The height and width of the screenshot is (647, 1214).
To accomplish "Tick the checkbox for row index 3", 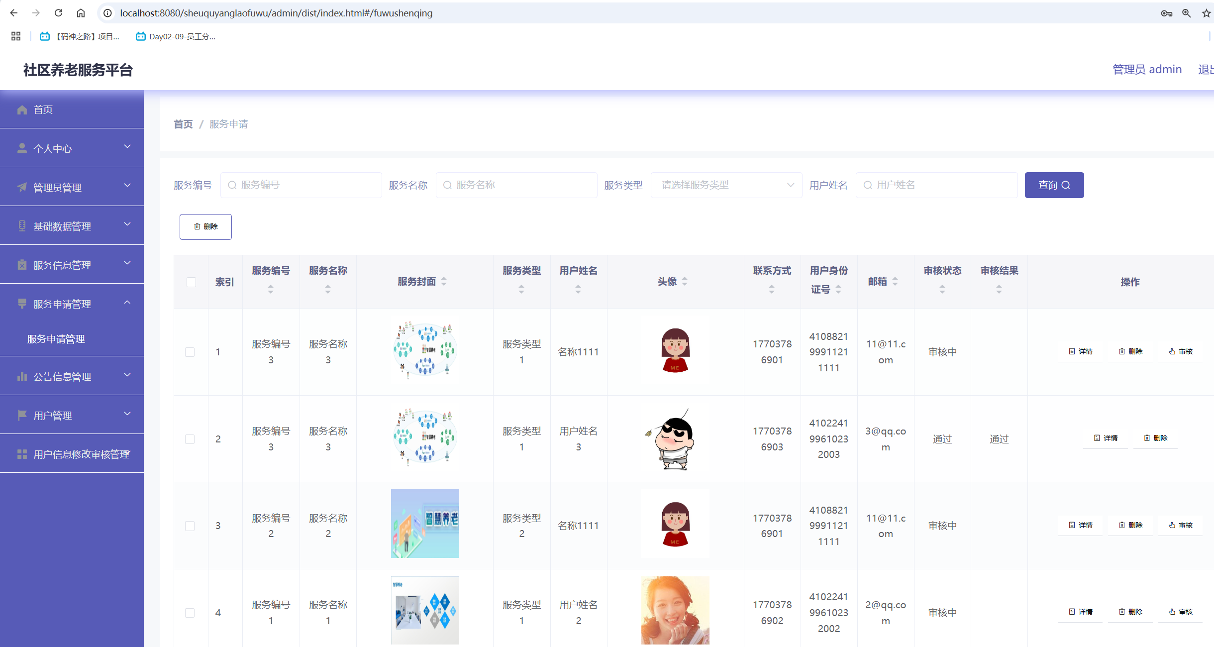I will pyautogui.click(x=190, y=526).
